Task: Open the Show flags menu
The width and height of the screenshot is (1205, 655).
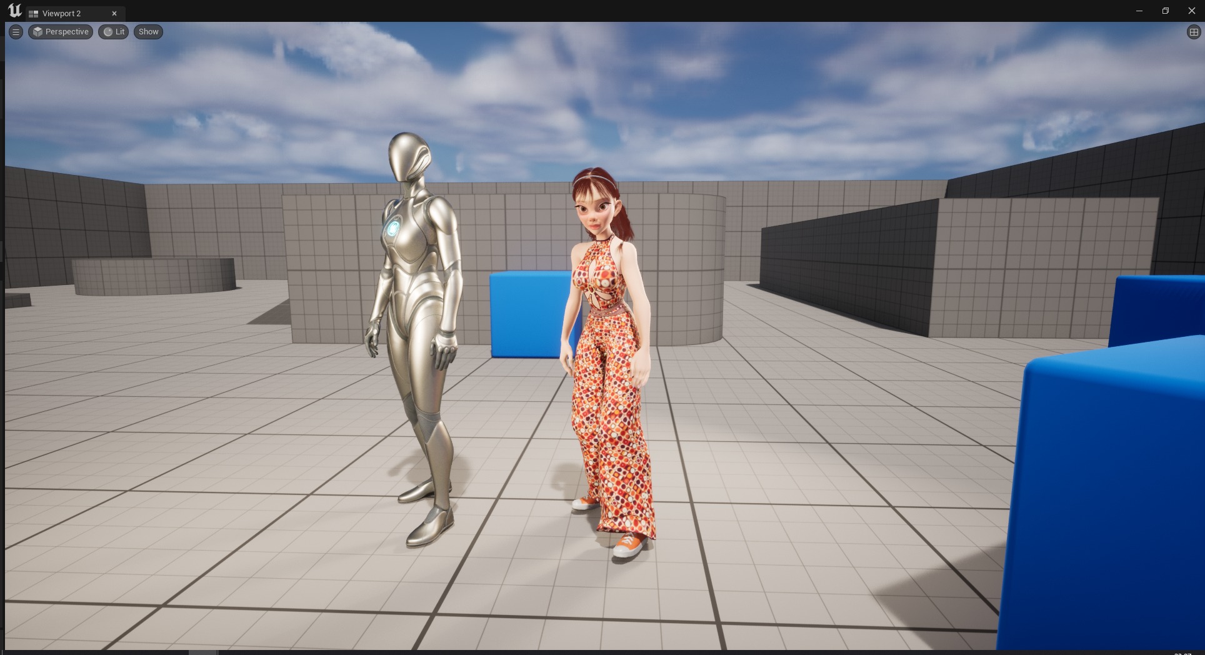Action: 149,32
